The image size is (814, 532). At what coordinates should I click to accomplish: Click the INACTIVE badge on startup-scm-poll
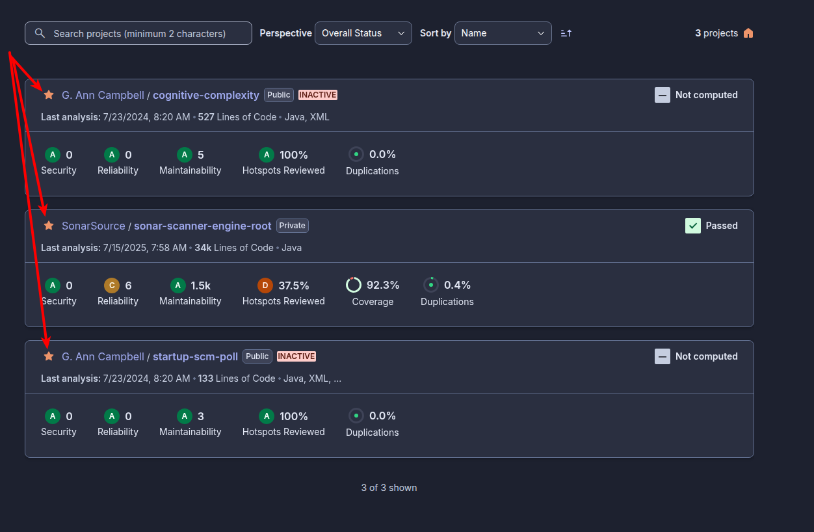click(x=296, y=356)
